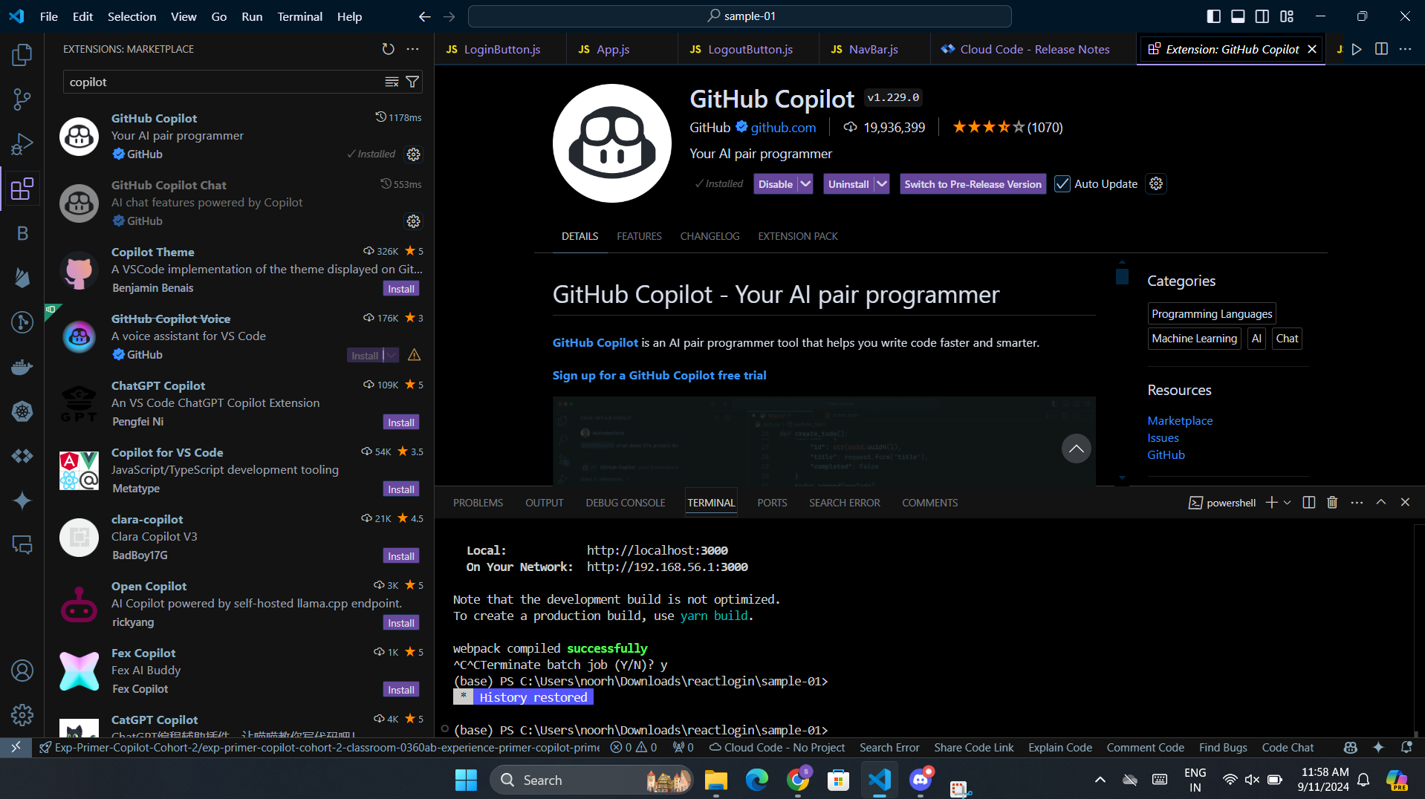Viewport: 1425px width, 799px height.
Task: Open the Explorer view in the activity bar
Action: point(22,54)
